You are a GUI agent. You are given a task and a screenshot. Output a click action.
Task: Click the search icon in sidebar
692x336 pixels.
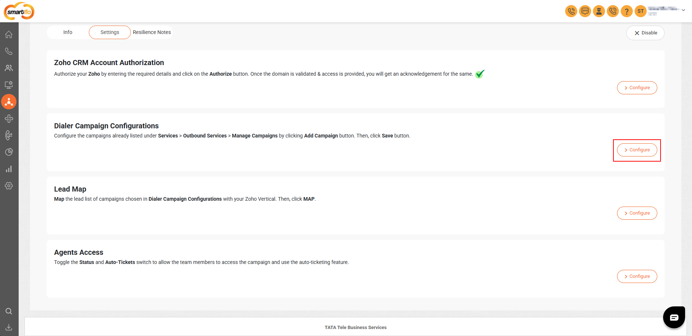point(9,311)
